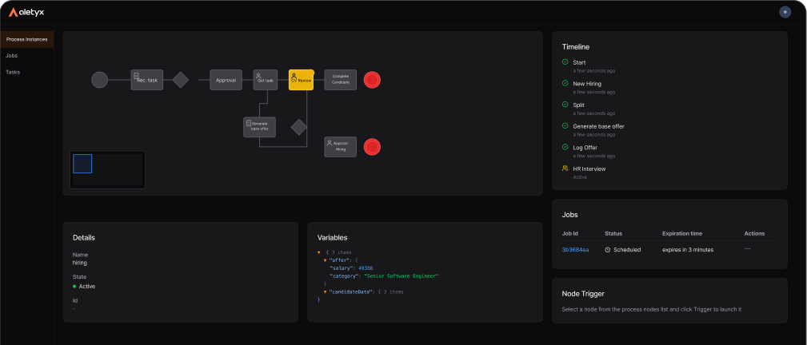Viewport: 807px width, 345px height.
Task: Click the "Senior Software Engineer" category value
Action: pyautogui.click(x=401, y=276)
